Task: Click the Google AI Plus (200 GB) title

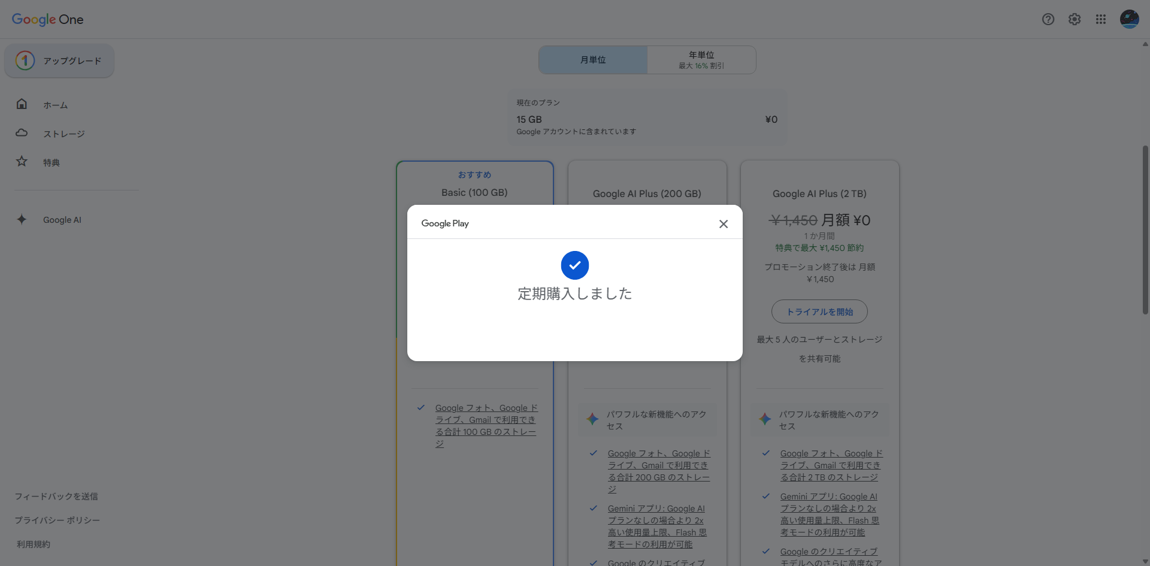Action: point(647,194)
